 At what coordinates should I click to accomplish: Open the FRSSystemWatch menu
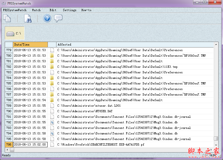tap(15, 10)
